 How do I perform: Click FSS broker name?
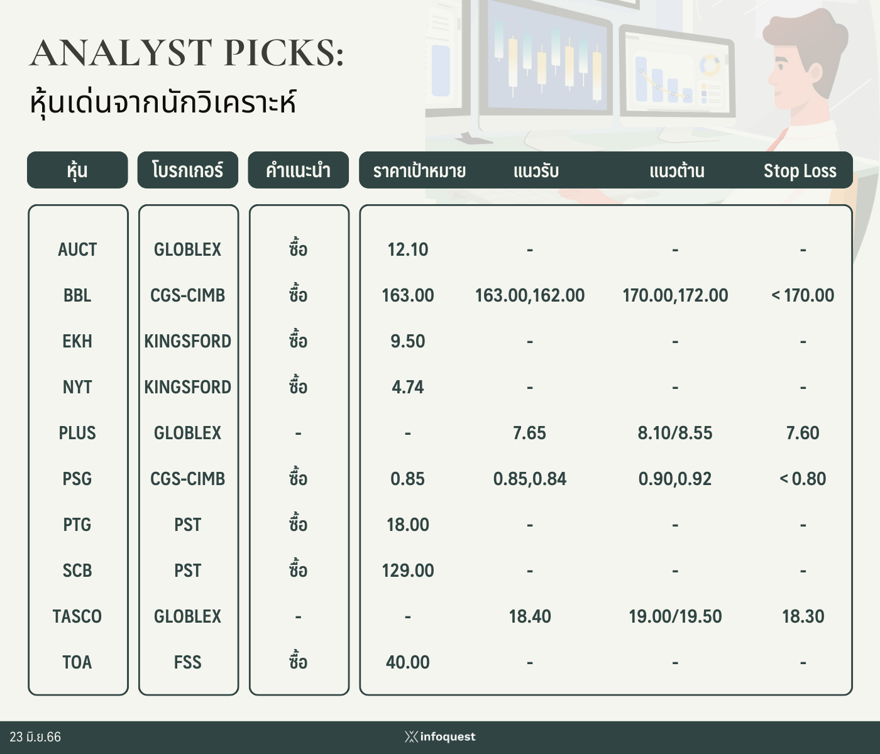tap(188, 662)
